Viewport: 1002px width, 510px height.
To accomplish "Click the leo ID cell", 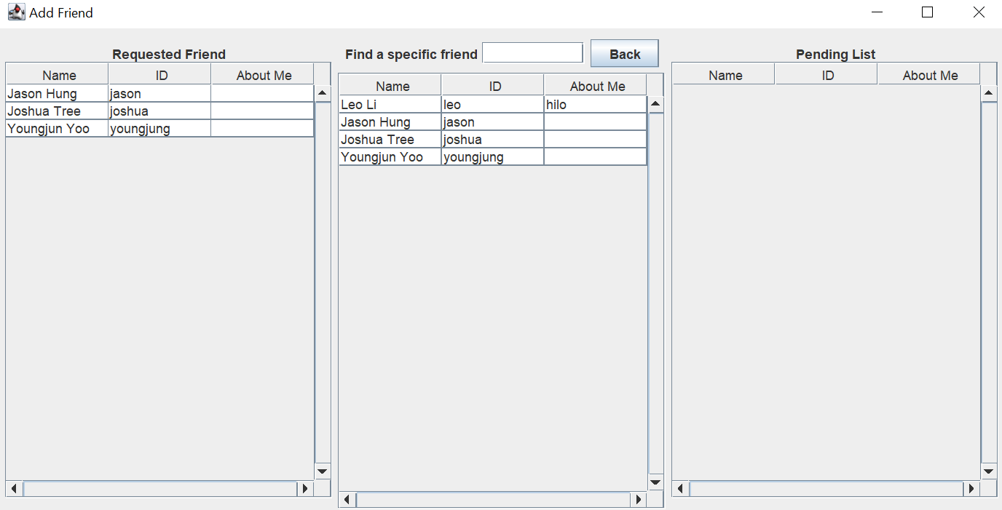I will point(492,105).
